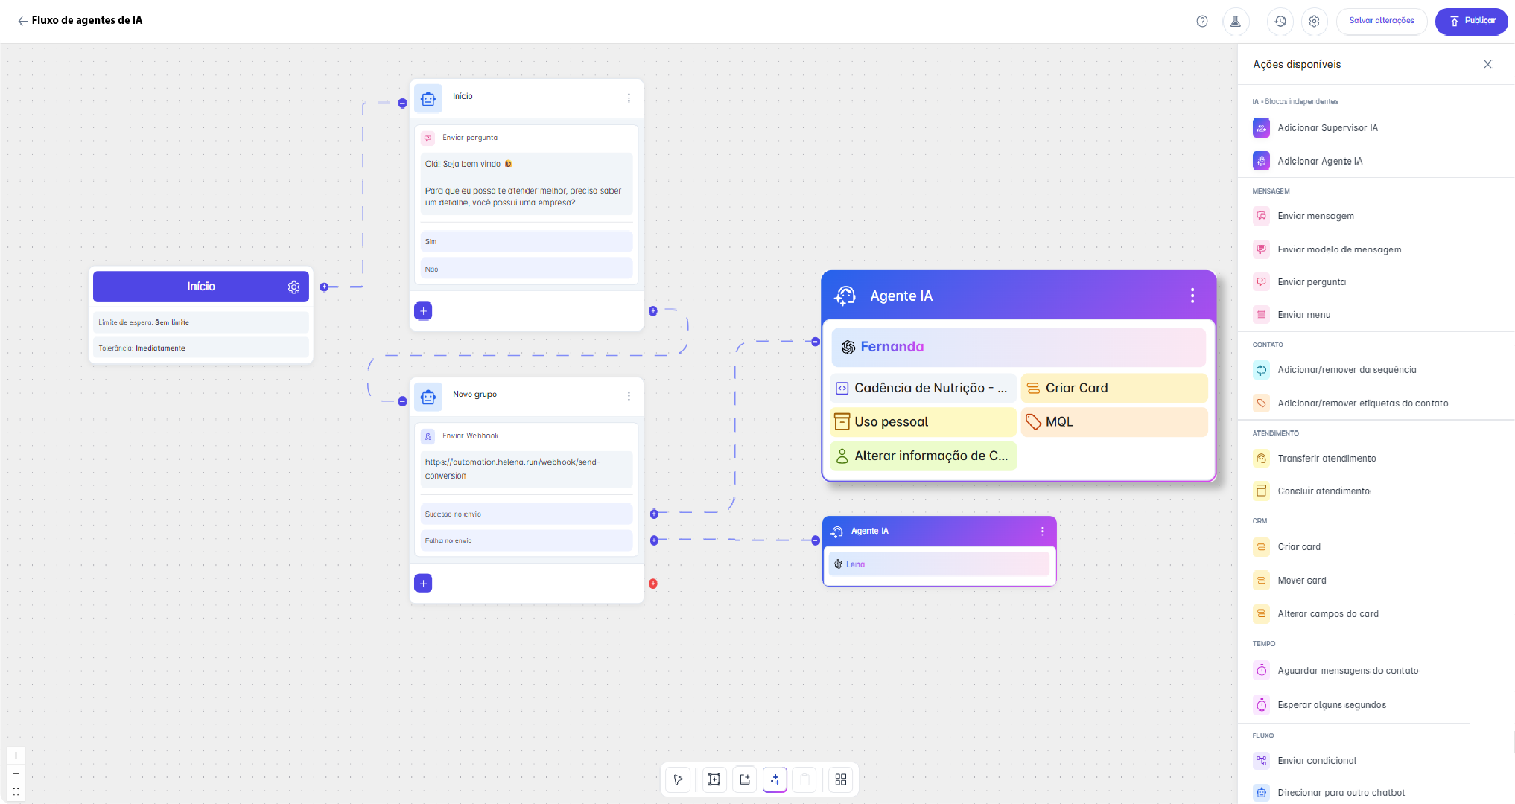Select Adicionar Supervisor IA action
This screenshot has height=804, width=1515.
[1327, 128]
